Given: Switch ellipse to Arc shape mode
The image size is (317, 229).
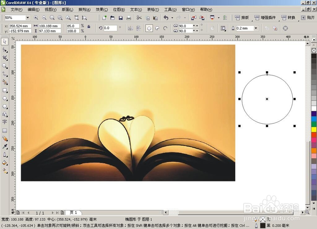Looking at the screenshot, I should (165, 28).
